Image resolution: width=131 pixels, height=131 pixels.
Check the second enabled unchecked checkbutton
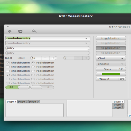(8, 67)
